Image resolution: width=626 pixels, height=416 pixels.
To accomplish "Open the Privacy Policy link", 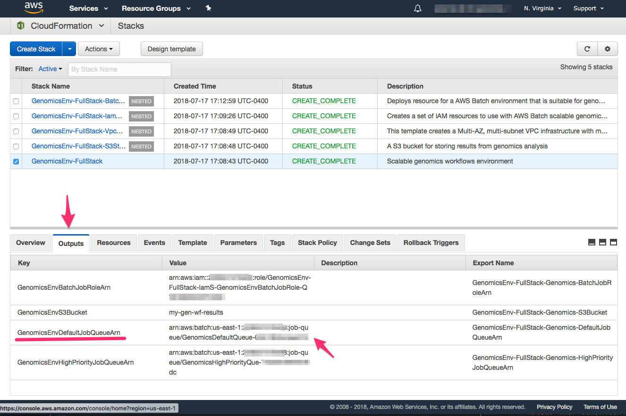I will click(554, 407).
